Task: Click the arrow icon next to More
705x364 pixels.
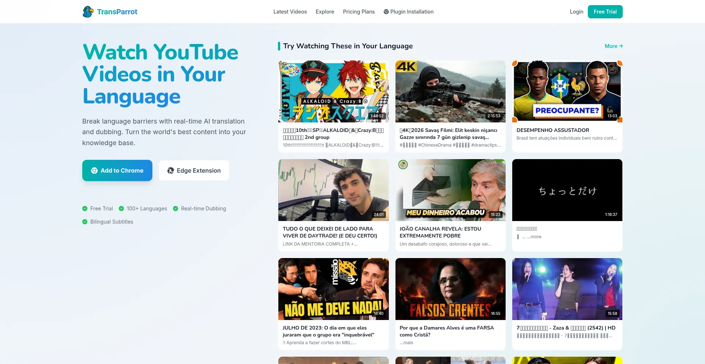Action: coord(621,46)
